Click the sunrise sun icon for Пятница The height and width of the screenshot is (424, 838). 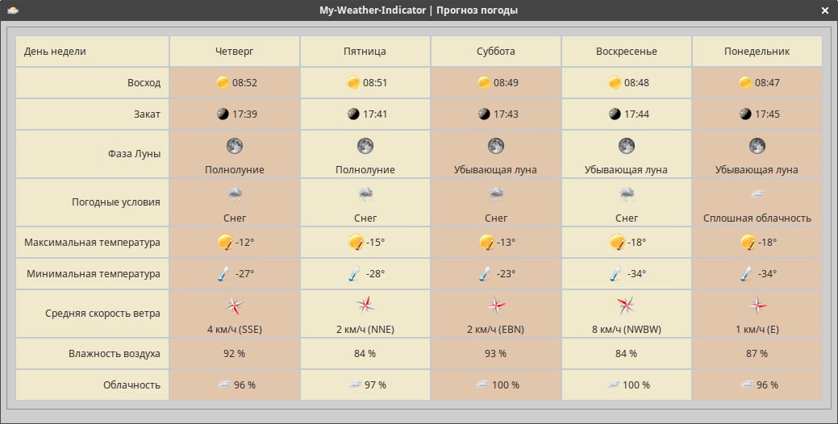(353, 82)
